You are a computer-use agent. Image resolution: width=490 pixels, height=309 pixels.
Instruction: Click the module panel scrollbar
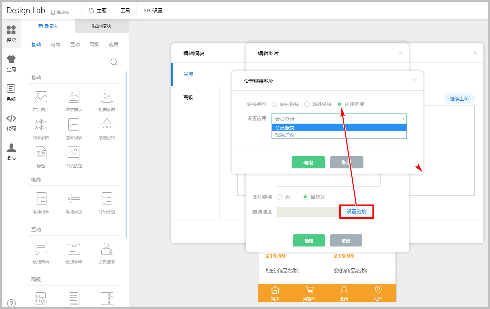coord(126,154)
